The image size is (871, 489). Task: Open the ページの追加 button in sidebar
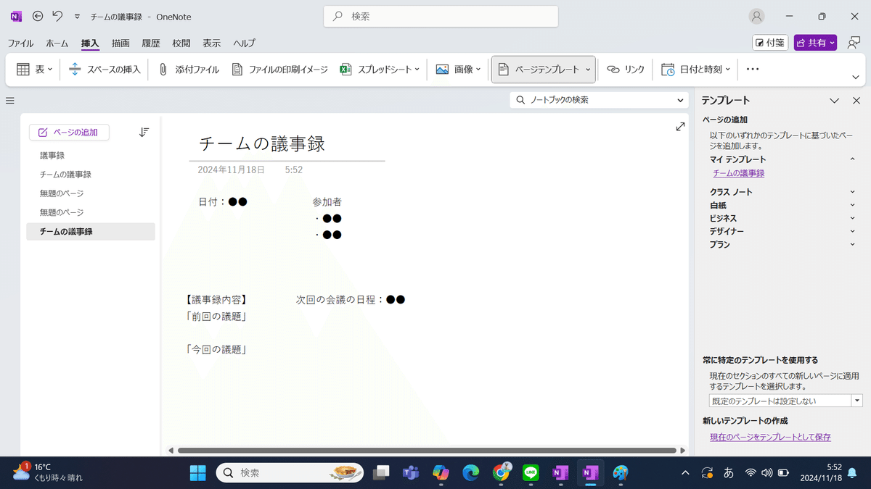(x=69, y=132)
